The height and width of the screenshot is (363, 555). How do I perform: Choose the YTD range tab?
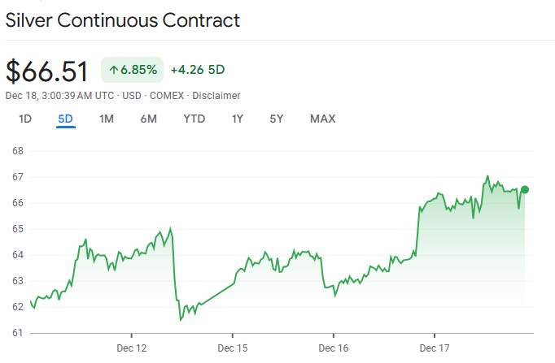click(194, 119)
